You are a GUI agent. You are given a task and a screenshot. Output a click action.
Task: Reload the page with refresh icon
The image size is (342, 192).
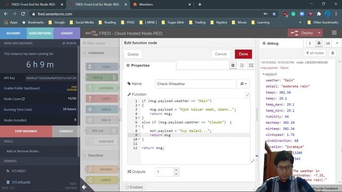(23, 14)
